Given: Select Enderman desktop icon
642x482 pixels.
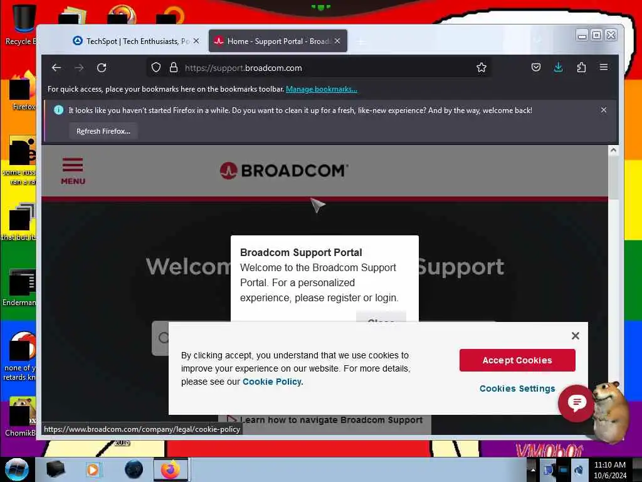Looking at the screenshot, I should [19, 288].
